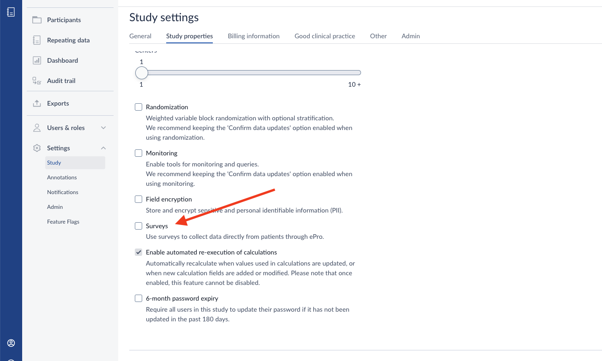This screenshot has height=361, width=602.
Task: Select Annotations under Settings
Action: (61, 177)
